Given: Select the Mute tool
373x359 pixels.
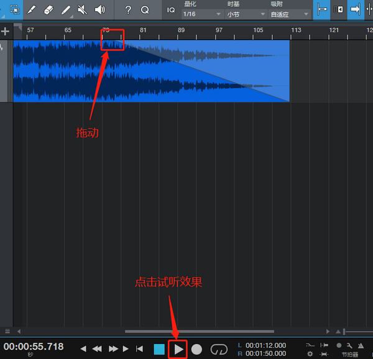Looking at the screenshot, I should (x=82, y=10).
